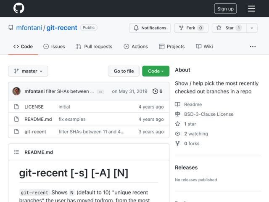Click the Notifications bell button

click(150, 28)
